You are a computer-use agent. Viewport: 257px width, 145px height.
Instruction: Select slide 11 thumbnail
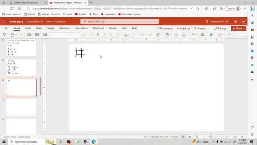(x=21, y=67)
